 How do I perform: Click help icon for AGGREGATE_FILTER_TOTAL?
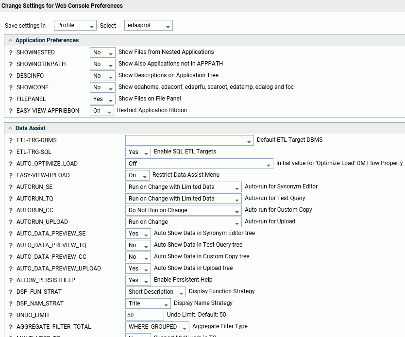pyautogui.click(x=11, y=327)
